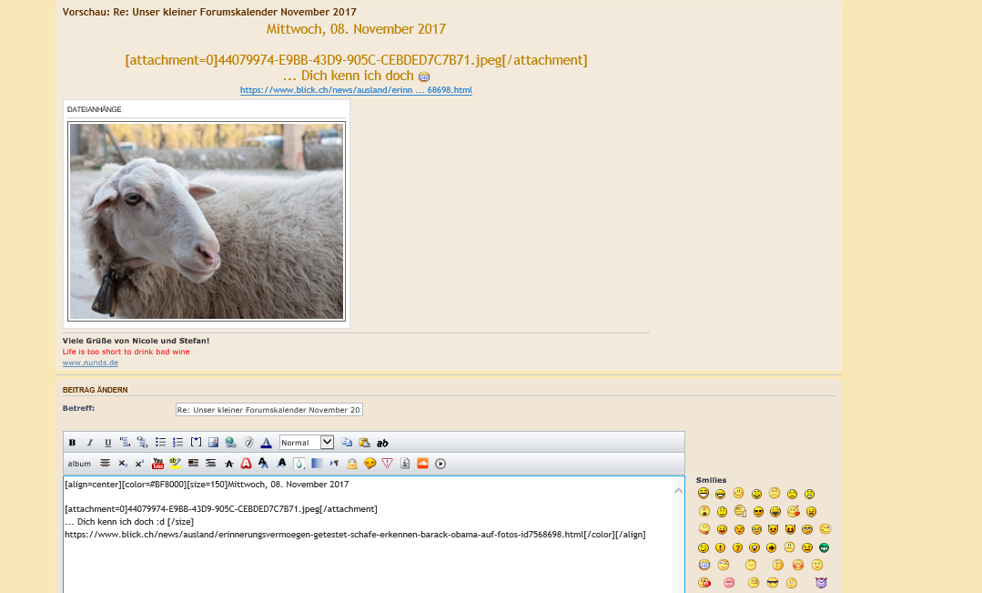The height and width of the screenshot is (593, 982).
Task: Insert image tag using the picture icon
Action: (213, 443)
